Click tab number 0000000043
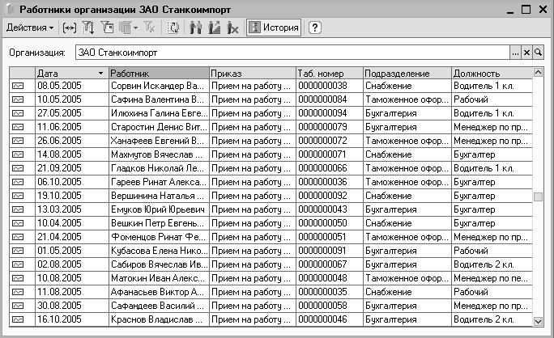Viewport: 554px width, 338px height. click(330, 209)
